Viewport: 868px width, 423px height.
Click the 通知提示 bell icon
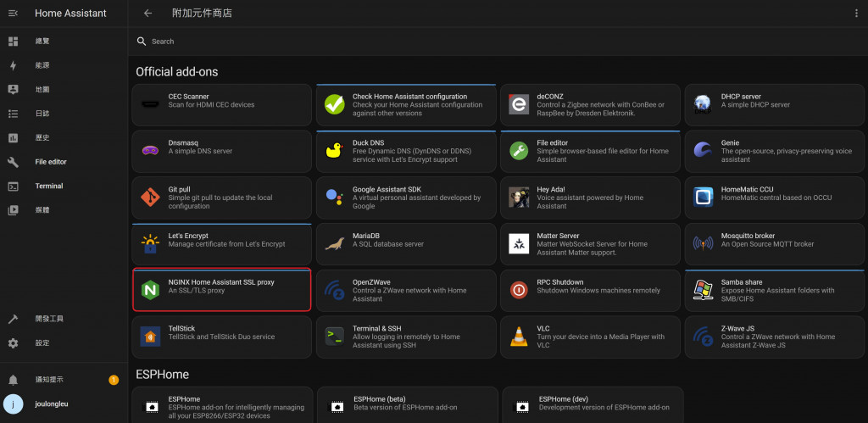click(14, 380)
